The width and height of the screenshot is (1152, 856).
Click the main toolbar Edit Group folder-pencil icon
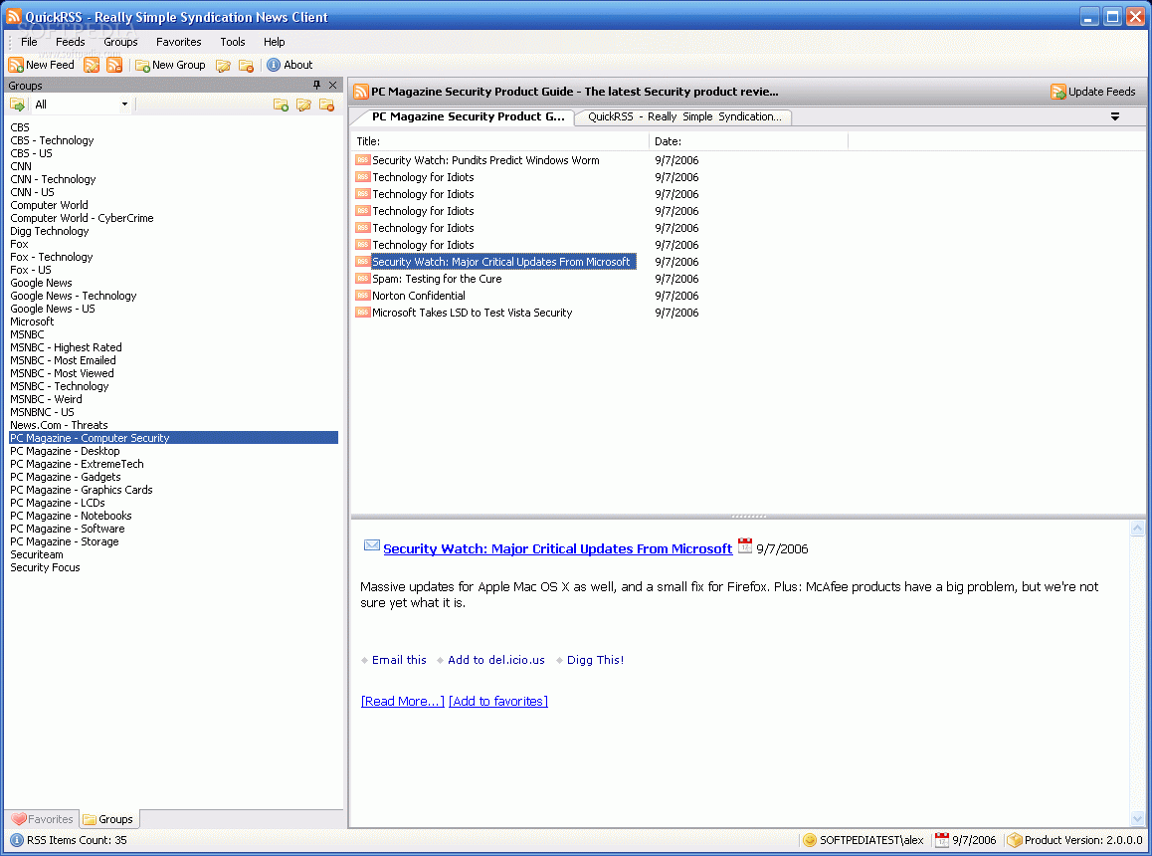[224, 66]
